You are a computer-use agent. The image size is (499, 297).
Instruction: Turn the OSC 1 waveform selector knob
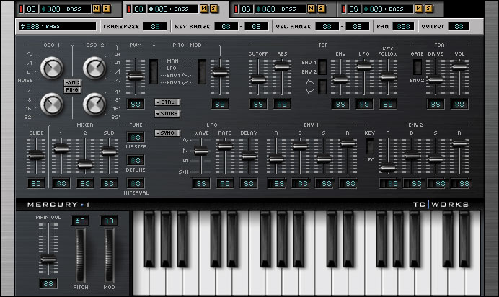[x=51, y=68]
